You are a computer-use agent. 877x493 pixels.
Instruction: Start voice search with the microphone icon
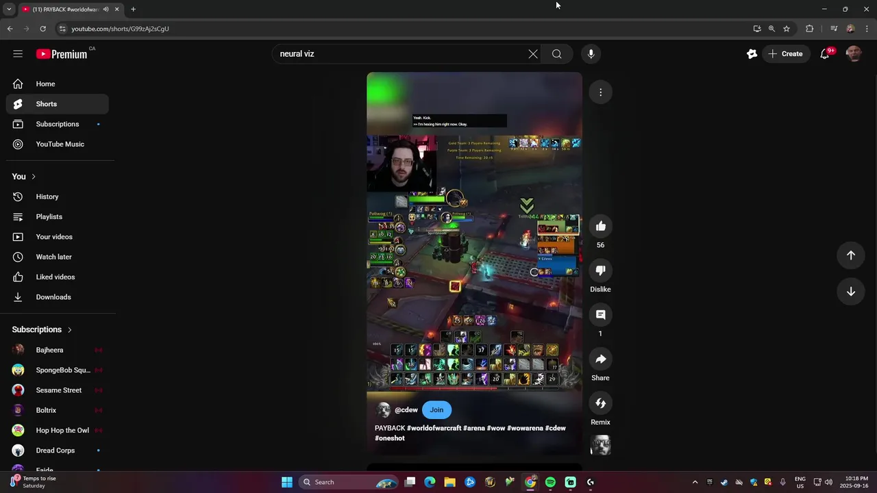(591, 53)
